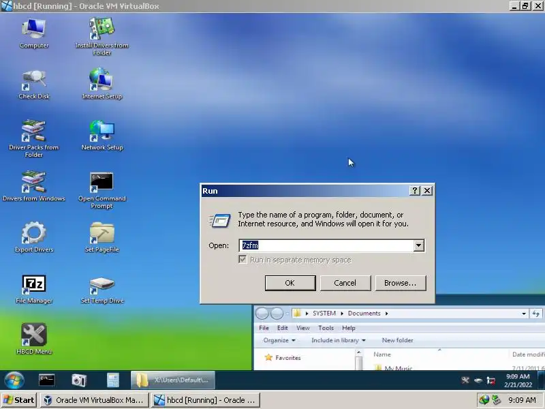Click Explorer forward navigation button

(x=277, y=314)
